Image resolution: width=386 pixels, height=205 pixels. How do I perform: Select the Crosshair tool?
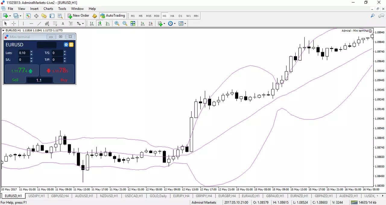click(14, 24)
